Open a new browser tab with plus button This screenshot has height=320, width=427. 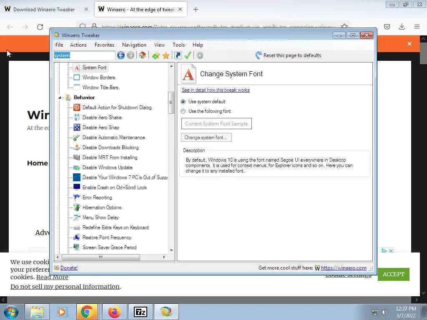(196, 10)
